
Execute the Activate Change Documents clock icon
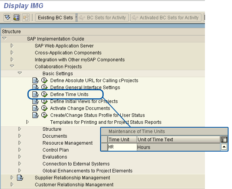[44, 108]
